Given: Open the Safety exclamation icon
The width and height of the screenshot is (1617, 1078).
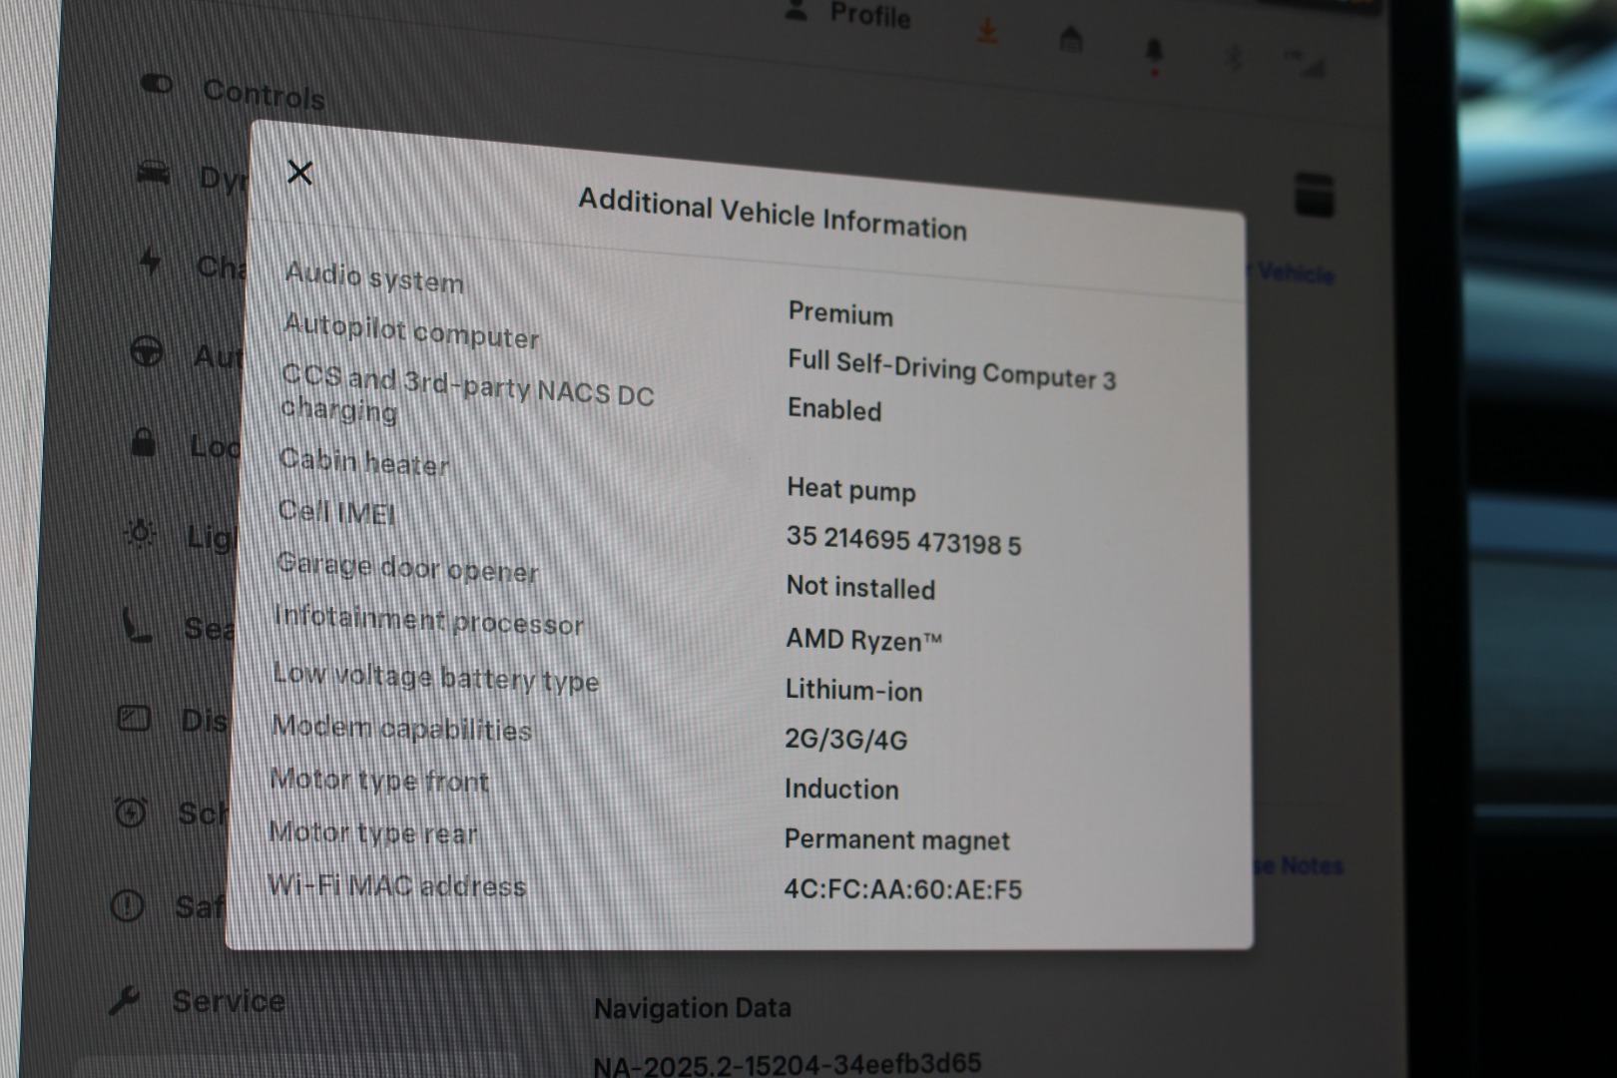Looking at the screenshot, I should (127, 905).
